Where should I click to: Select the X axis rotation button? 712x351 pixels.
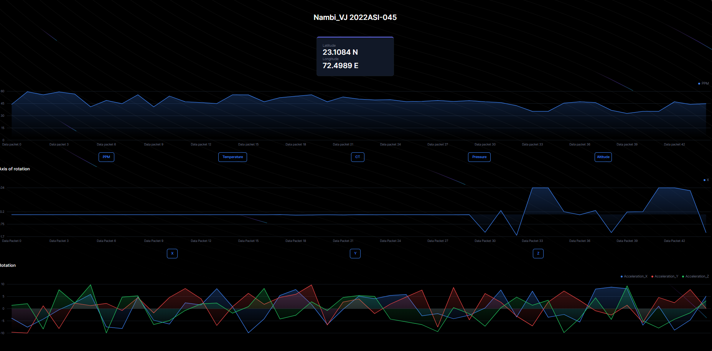pyautogui.click(x=172, y=253)
